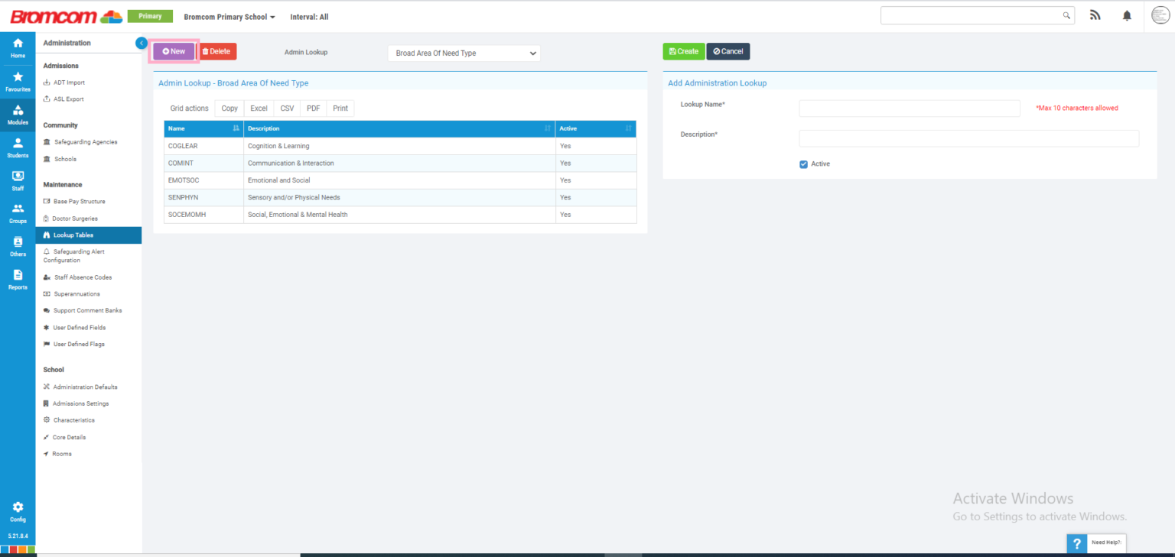
Task: Click the Create button
Action: tap(683, 51)
